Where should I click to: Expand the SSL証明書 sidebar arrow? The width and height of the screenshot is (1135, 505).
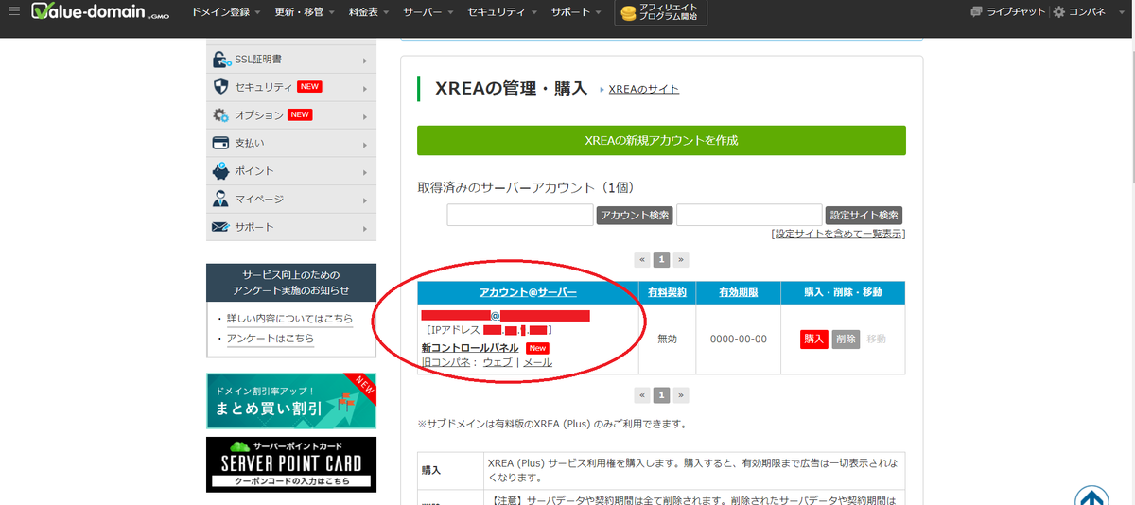coord(364,61)
